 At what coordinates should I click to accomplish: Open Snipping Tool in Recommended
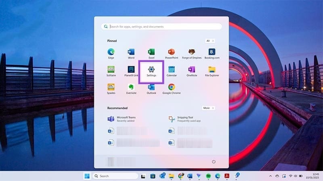coord(185,119)
